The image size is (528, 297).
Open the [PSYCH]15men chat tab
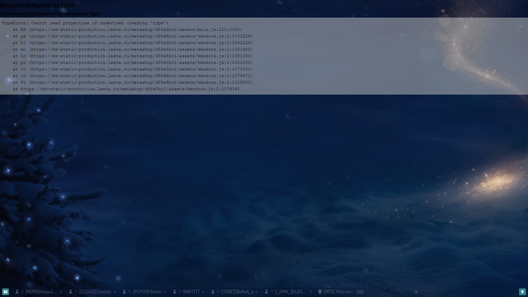click(x=147, y=291)
